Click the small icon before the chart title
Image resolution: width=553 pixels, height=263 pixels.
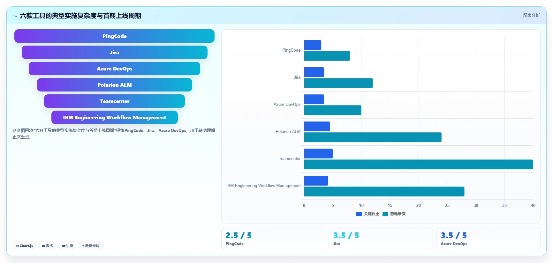15,16
